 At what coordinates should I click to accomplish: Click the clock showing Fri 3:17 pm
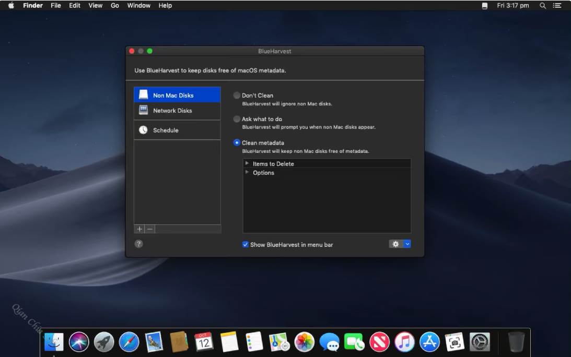tap(512, 5)
